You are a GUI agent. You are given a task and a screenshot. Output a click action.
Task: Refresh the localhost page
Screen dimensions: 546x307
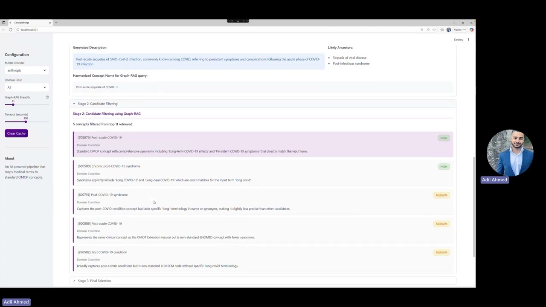click(x=10, y=30)
